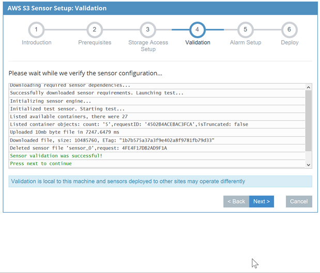Click 'Listed available containers' log row
This screenshot has height=273, width=320.
coord(157,117)
